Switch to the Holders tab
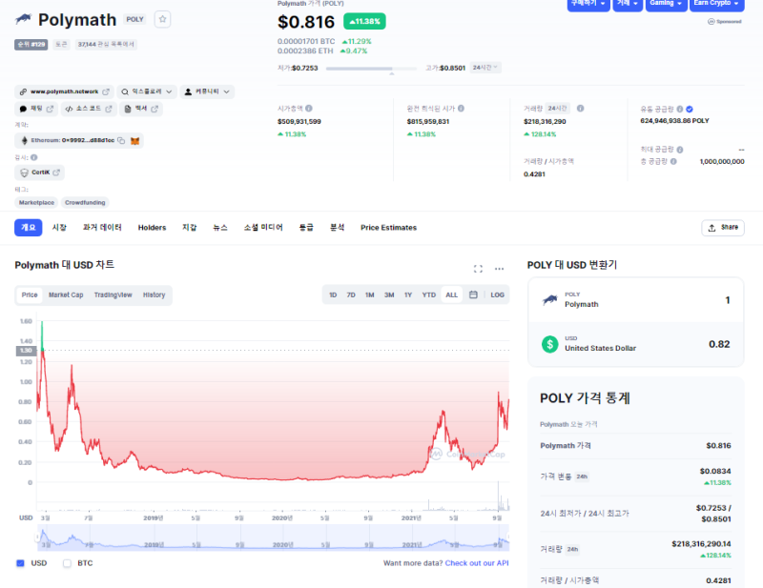 coord(152,228)
